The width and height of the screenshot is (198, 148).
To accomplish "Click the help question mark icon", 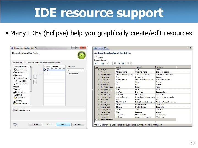I will pyautogui.click(x=15, y=124).
